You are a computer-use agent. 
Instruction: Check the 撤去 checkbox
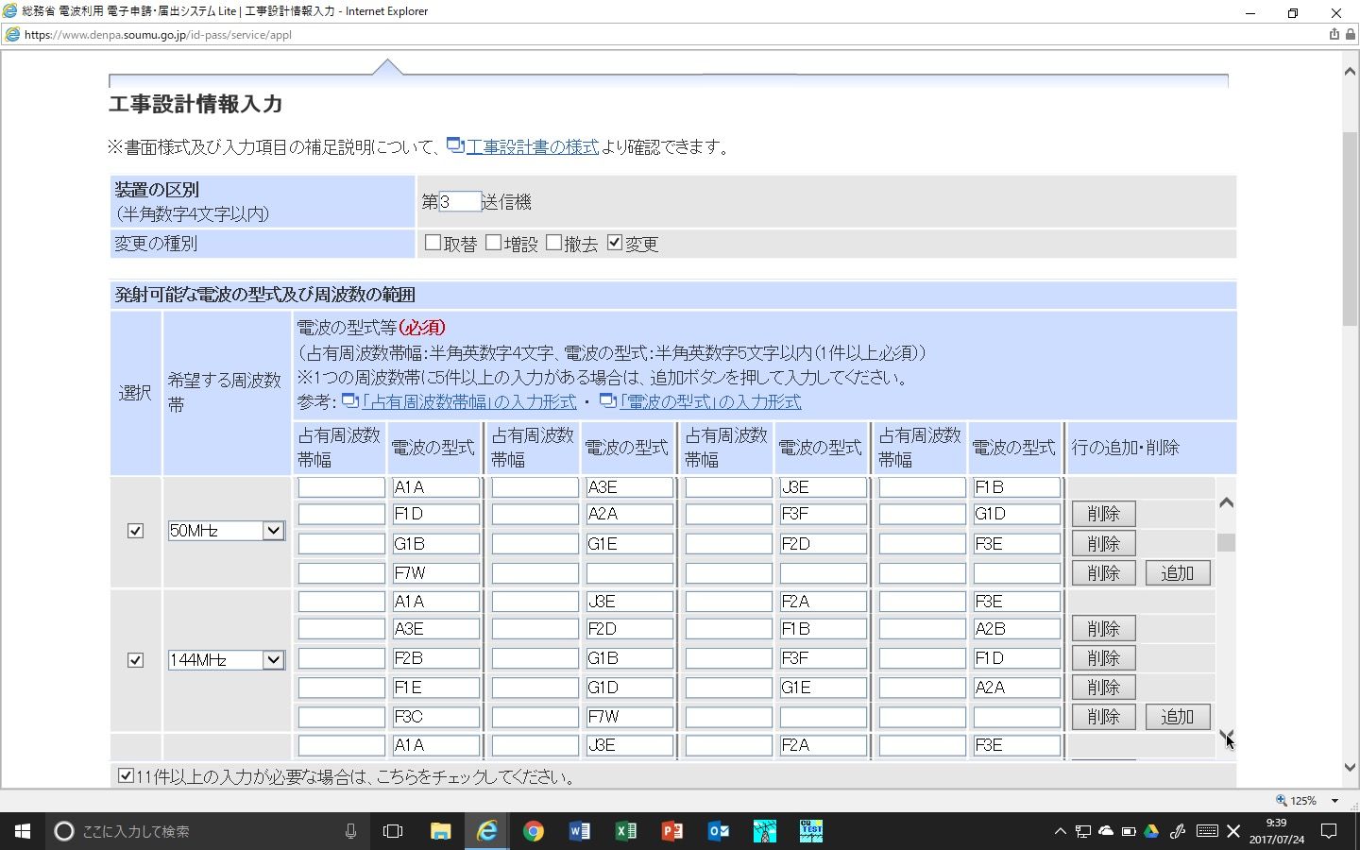point(553,243)
